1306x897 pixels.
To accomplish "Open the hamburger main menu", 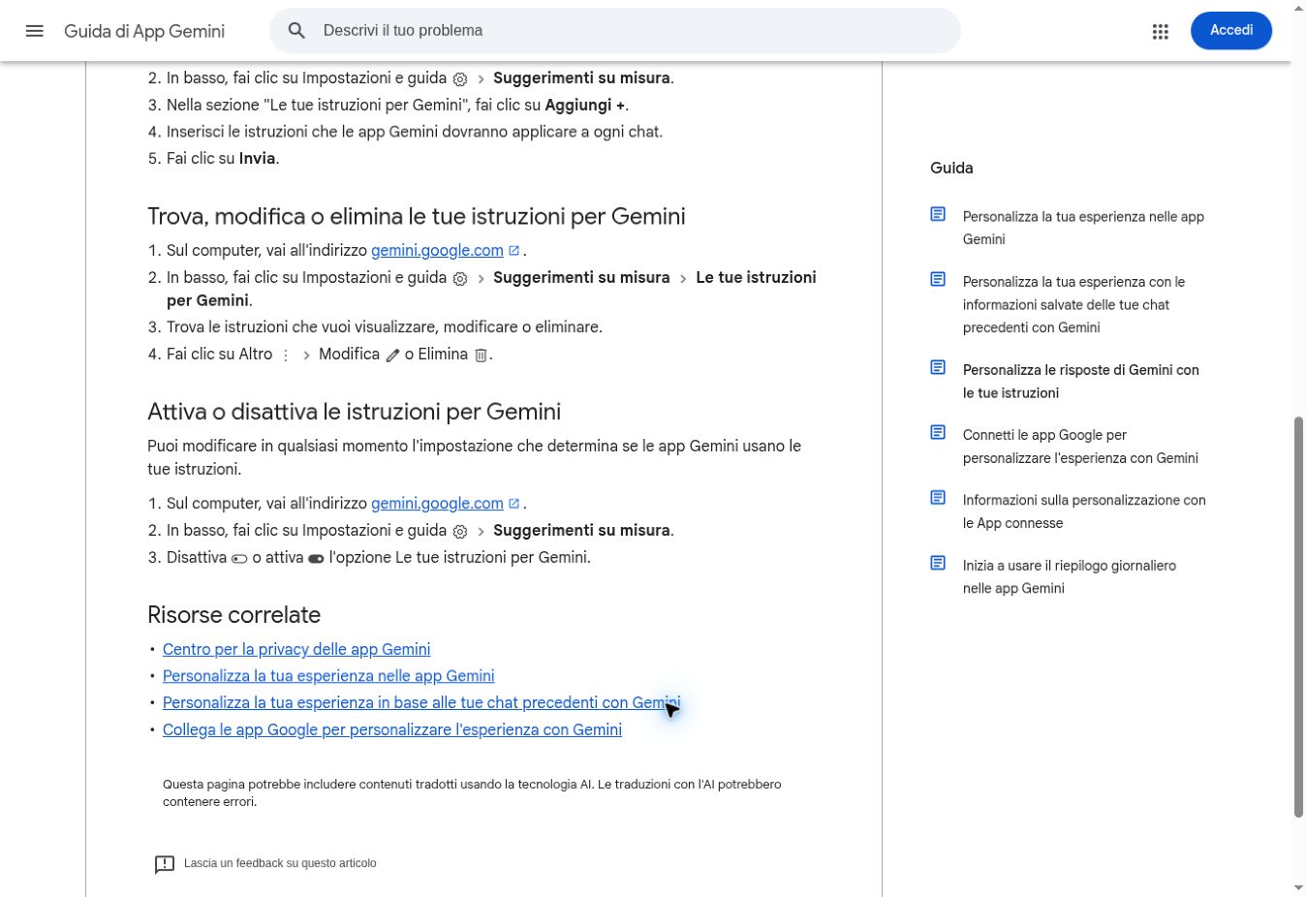I will click(x=35, y=31).
